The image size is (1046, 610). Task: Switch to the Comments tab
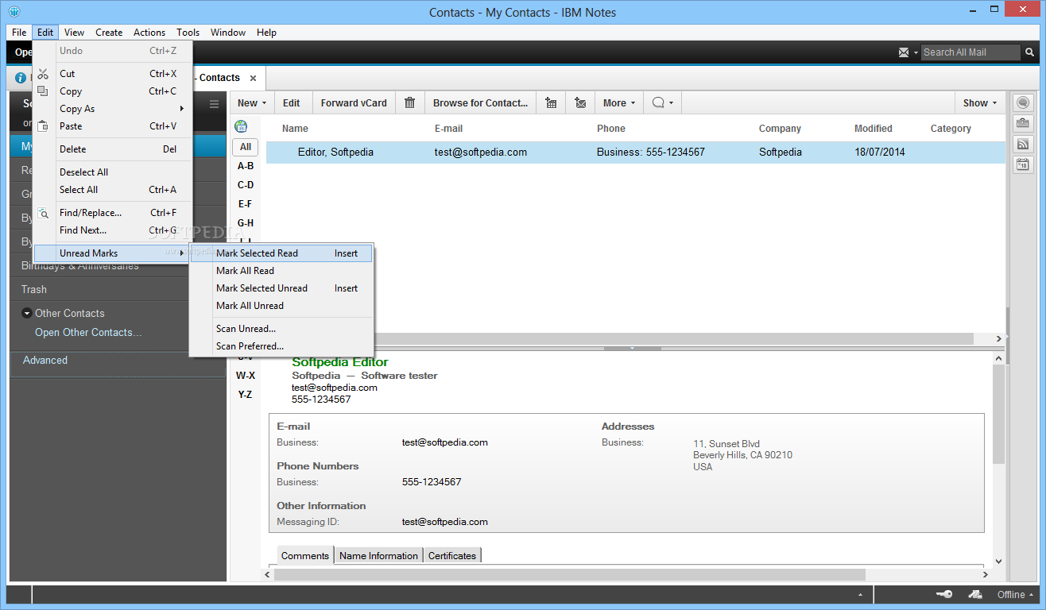click(305, 556)
